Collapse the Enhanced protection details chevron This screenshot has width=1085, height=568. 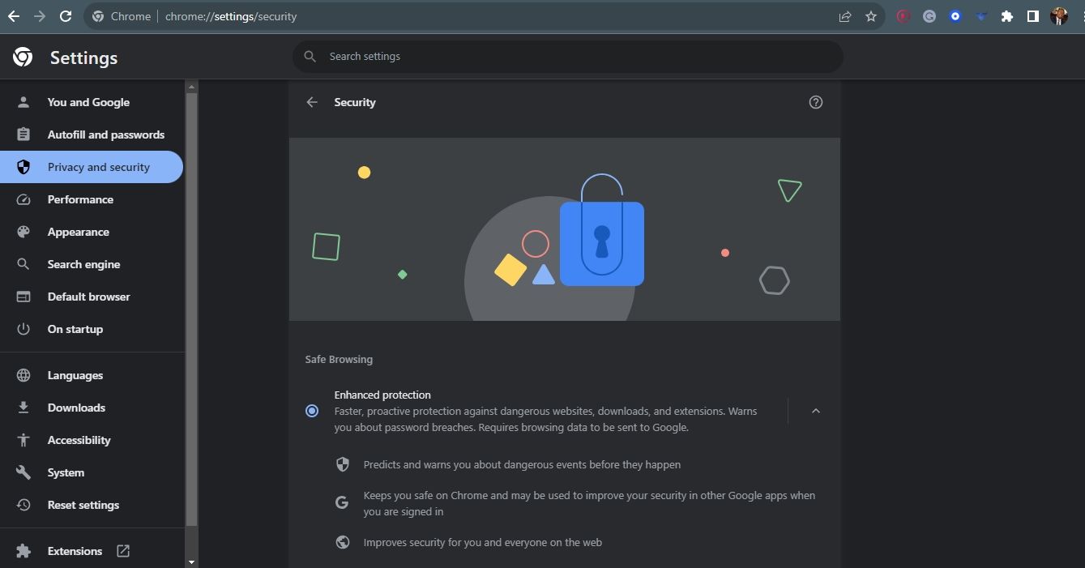point(816,411)
